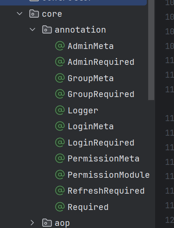
Task: Click the @ icon next to Logger
Action: [60, 110]
